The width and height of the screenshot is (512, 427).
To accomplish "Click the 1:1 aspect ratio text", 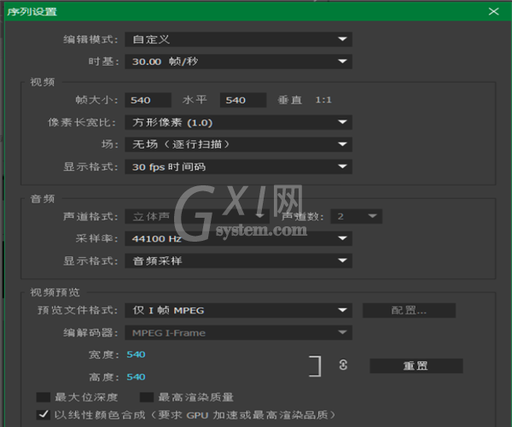I will (x=323, y=100).
